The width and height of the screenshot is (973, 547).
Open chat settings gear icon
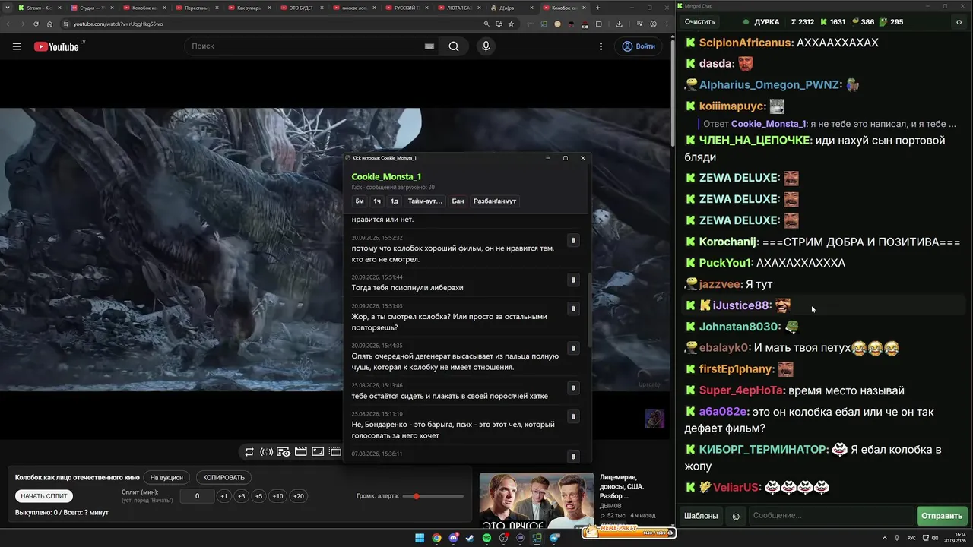(959, 22)
